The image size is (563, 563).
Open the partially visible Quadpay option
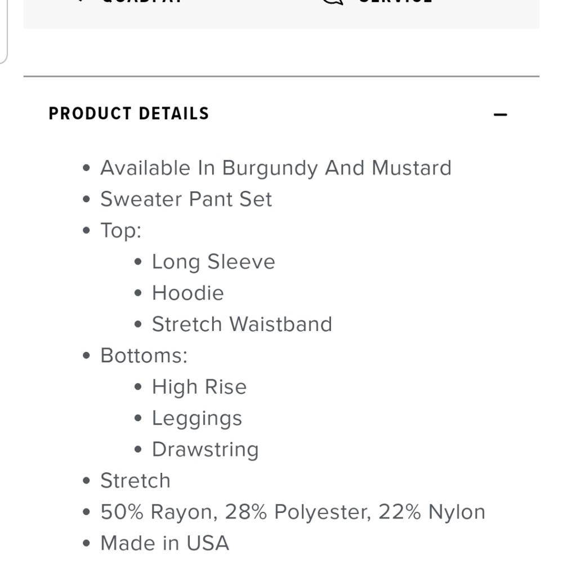[x=141, y=2]
